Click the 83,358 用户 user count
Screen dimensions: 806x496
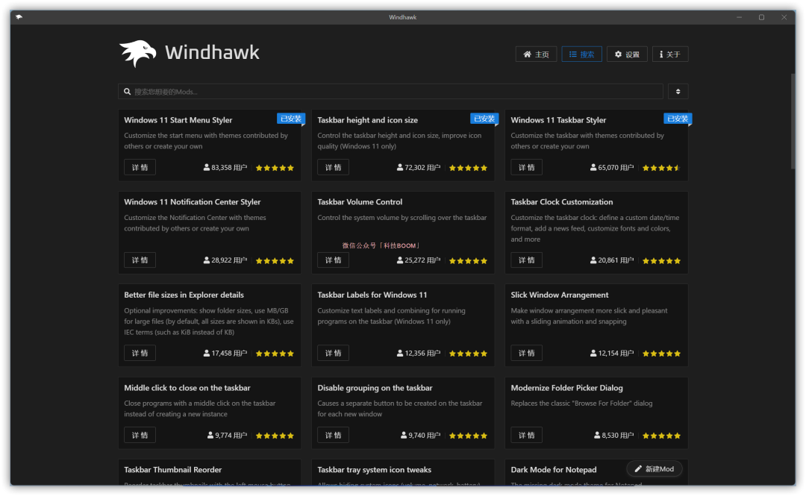tap(225, 168)
